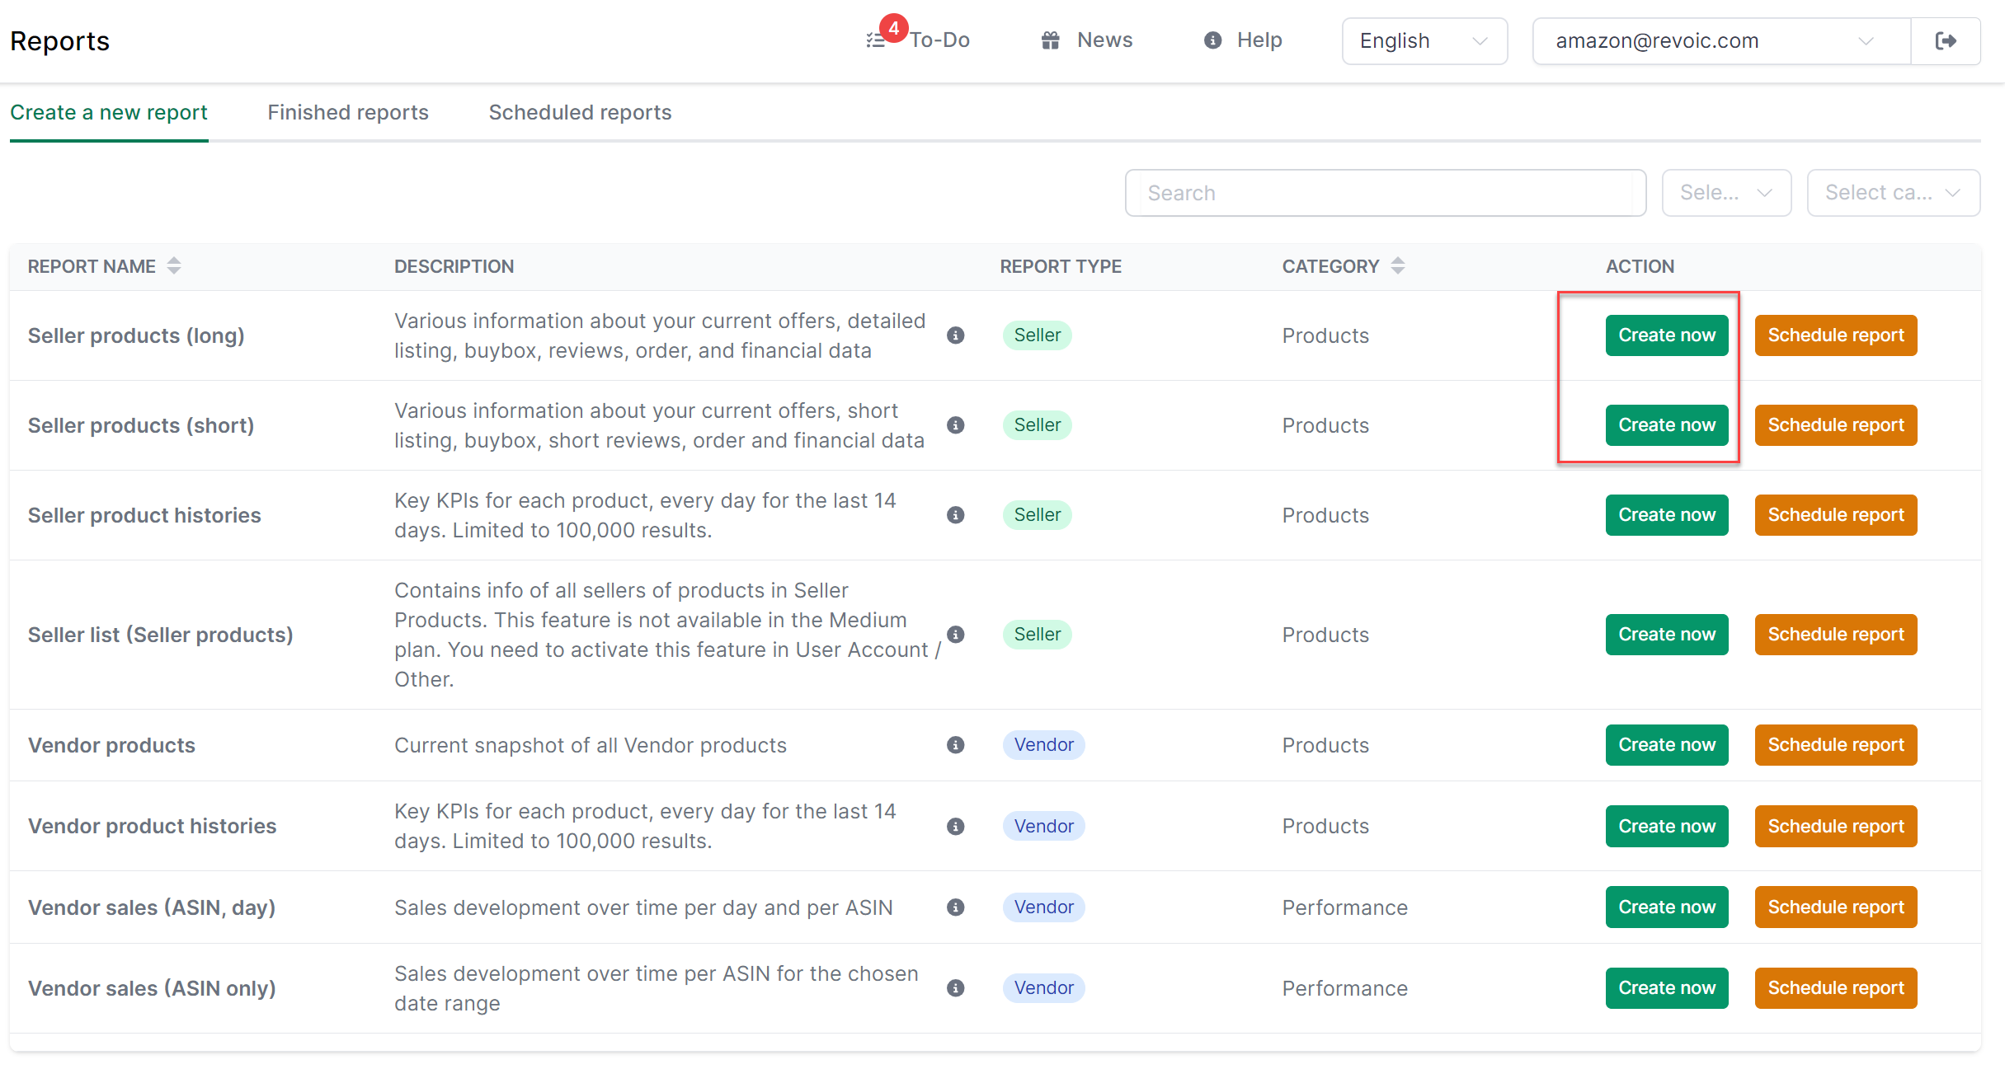Expand the amazon@revoic.com account dropdown
The height and width of the screenshot is (1069, 2005).
[x=1720, y=40]
